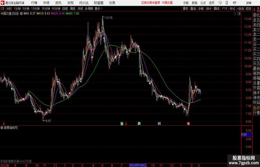Screen dimensions: 260x167
Task: Open the 发现 menu
Action: pos(70,3)
